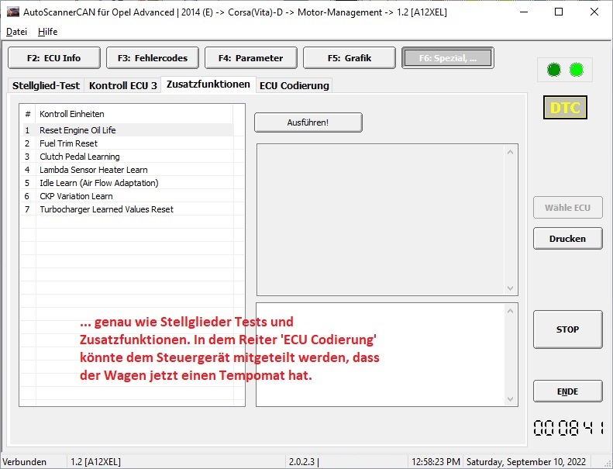Click the Ausführen! button
This screenshot has width=613, height=469.
pos(308,122)
